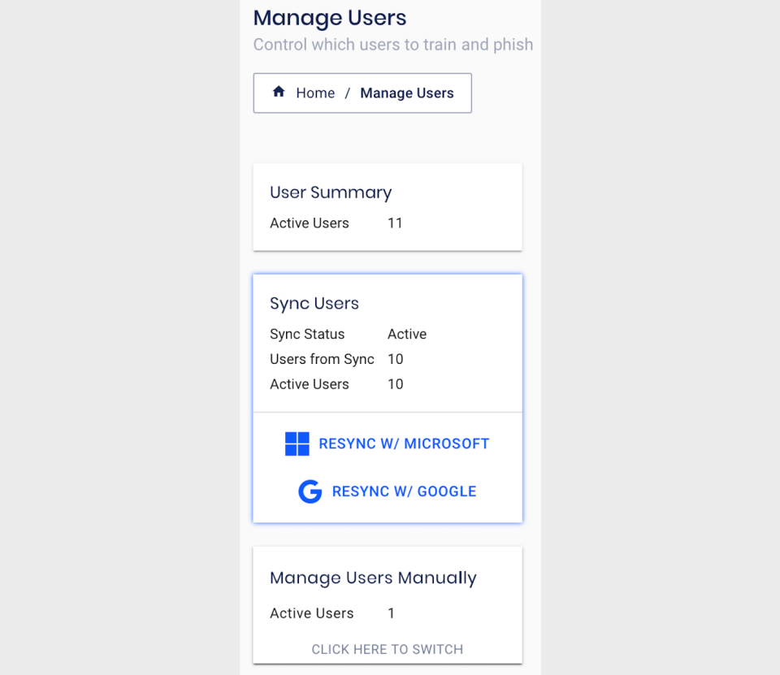Click the Sync Users card heading

[314, 303]
